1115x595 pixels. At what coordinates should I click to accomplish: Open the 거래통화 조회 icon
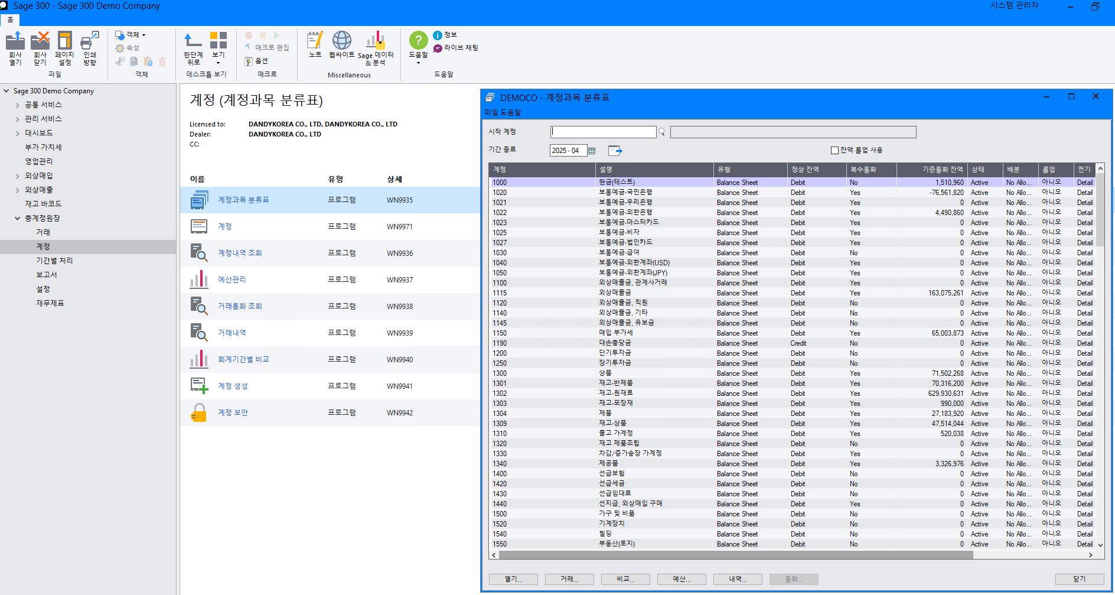(199, 306)
